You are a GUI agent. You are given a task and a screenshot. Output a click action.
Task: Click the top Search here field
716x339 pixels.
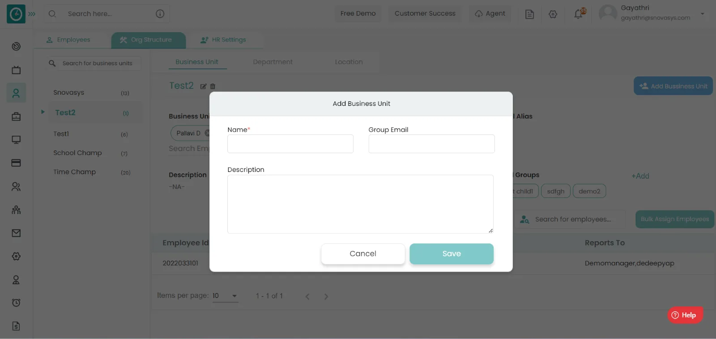107,14
